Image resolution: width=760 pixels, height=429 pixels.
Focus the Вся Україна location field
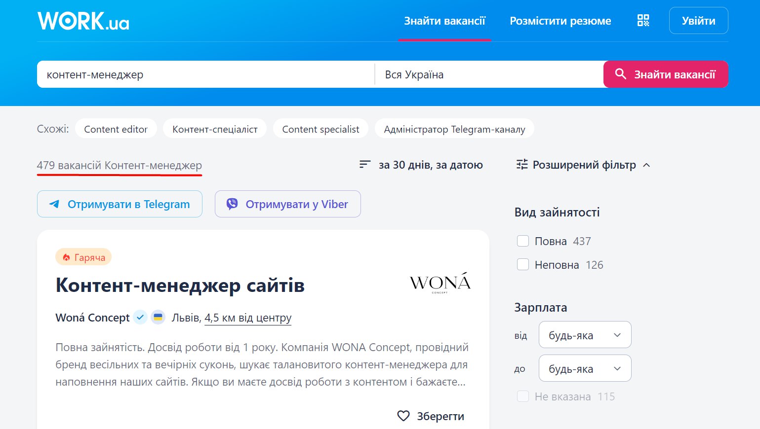pos(489,74)
